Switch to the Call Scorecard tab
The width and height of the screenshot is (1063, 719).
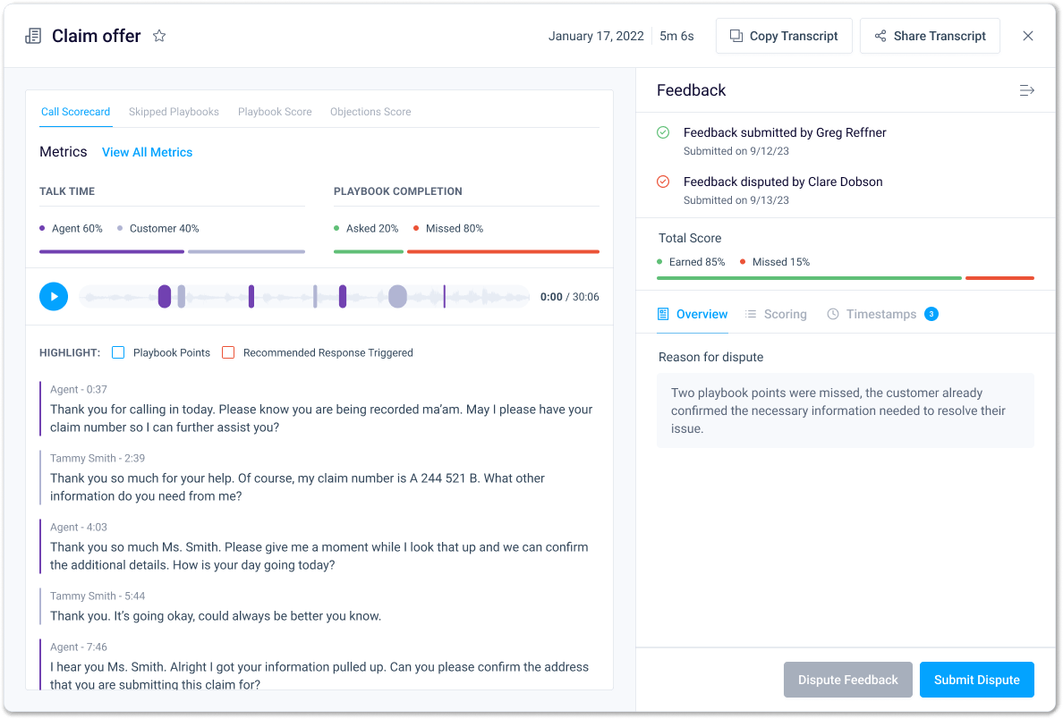click(75, 112)
